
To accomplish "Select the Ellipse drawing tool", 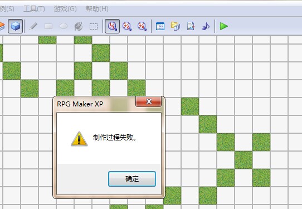I will [64, 26].
